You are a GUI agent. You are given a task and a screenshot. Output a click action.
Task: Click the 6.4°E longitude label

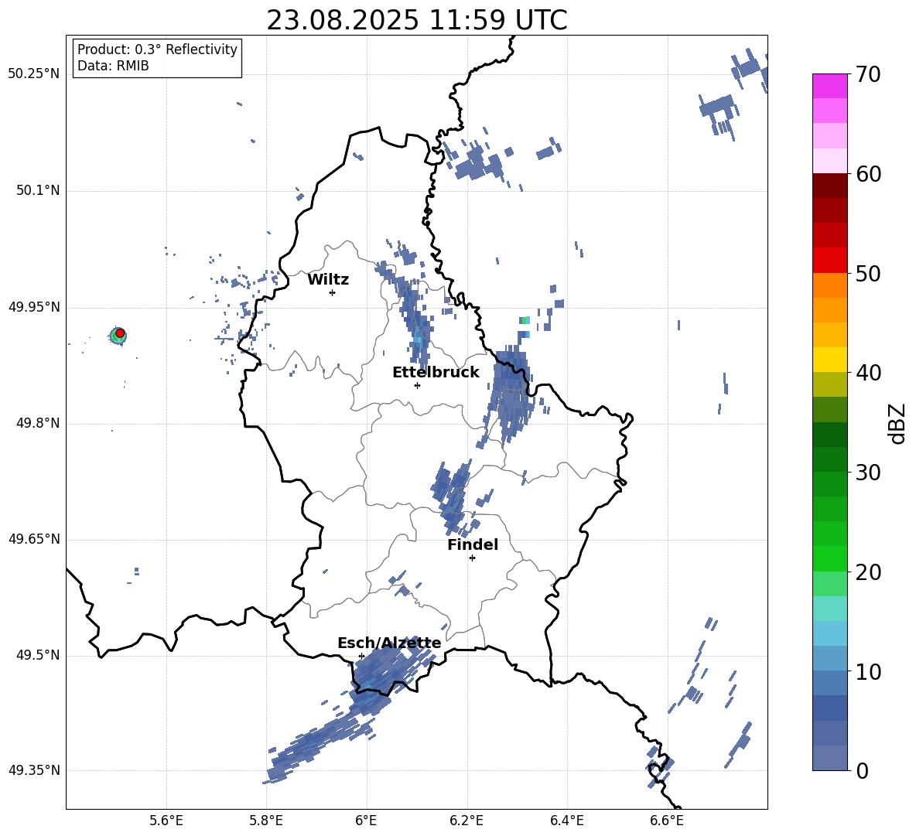566,821
